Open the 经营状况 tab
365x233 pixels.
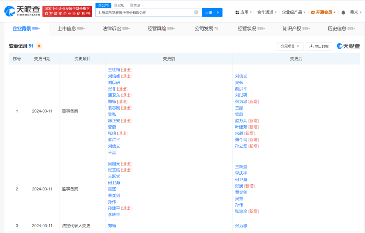pyautogui.click(x=251, y=29)
